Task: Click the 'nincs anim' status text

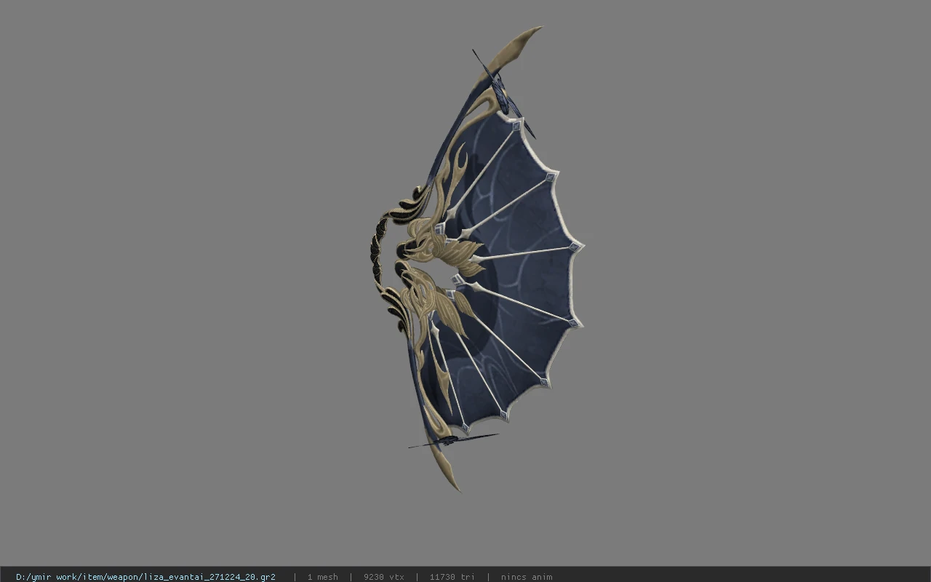Action: tap(527, 577)
